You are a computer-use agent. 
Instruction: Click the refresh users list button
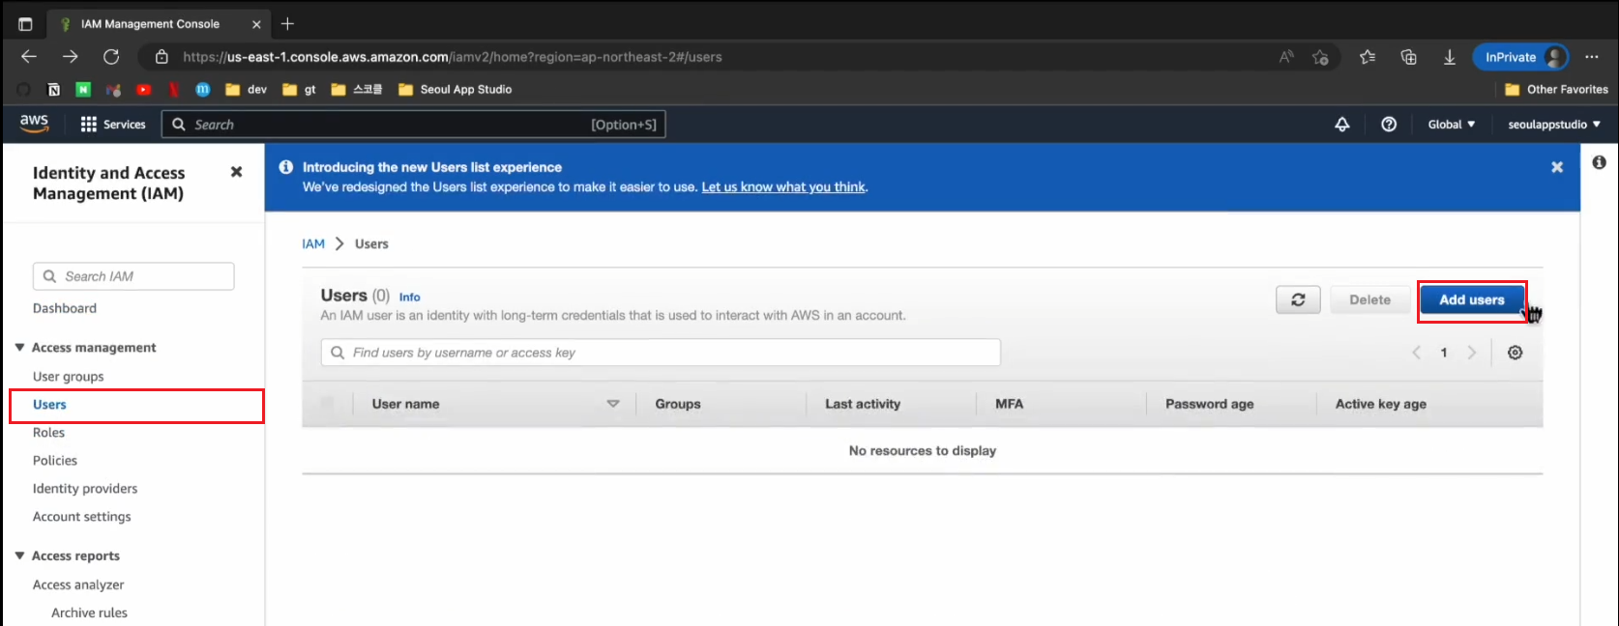[1298, 300]
